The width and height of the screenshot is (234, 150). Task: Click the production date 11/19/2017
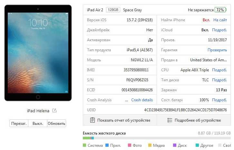tap(217, 40)
